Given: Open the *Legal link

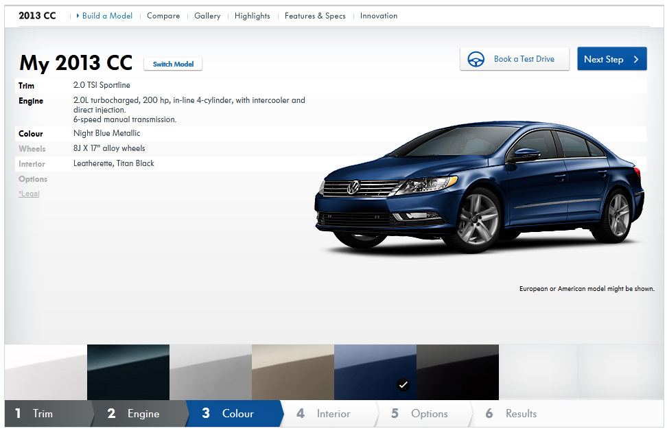Looking at the screenshot, I should tap(29, 194).
